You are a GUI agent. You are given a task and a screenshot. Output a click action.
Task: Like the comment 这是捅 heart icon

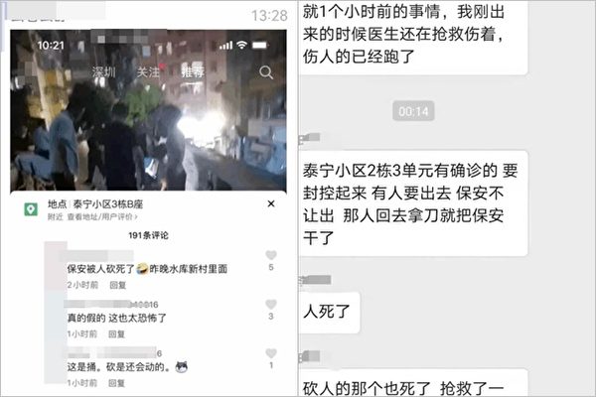tap(271, 353)
